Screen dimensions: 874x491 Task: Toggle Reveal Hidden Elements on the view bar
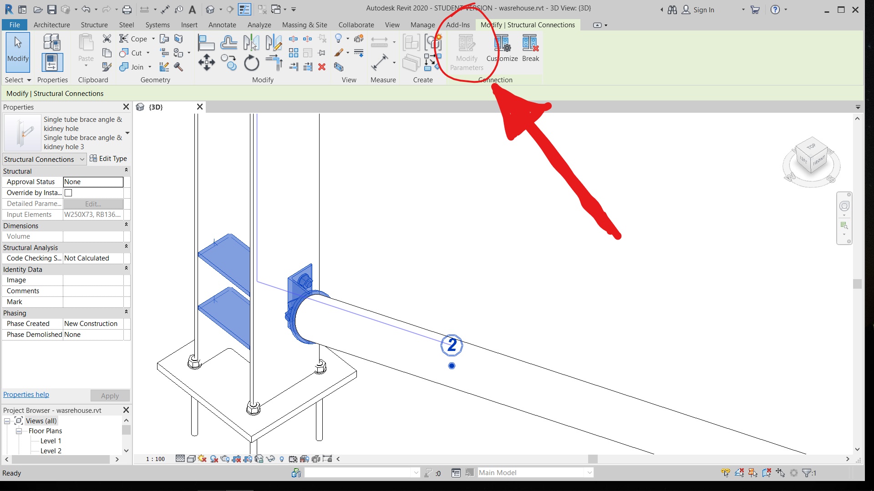(x=282, y=459)
